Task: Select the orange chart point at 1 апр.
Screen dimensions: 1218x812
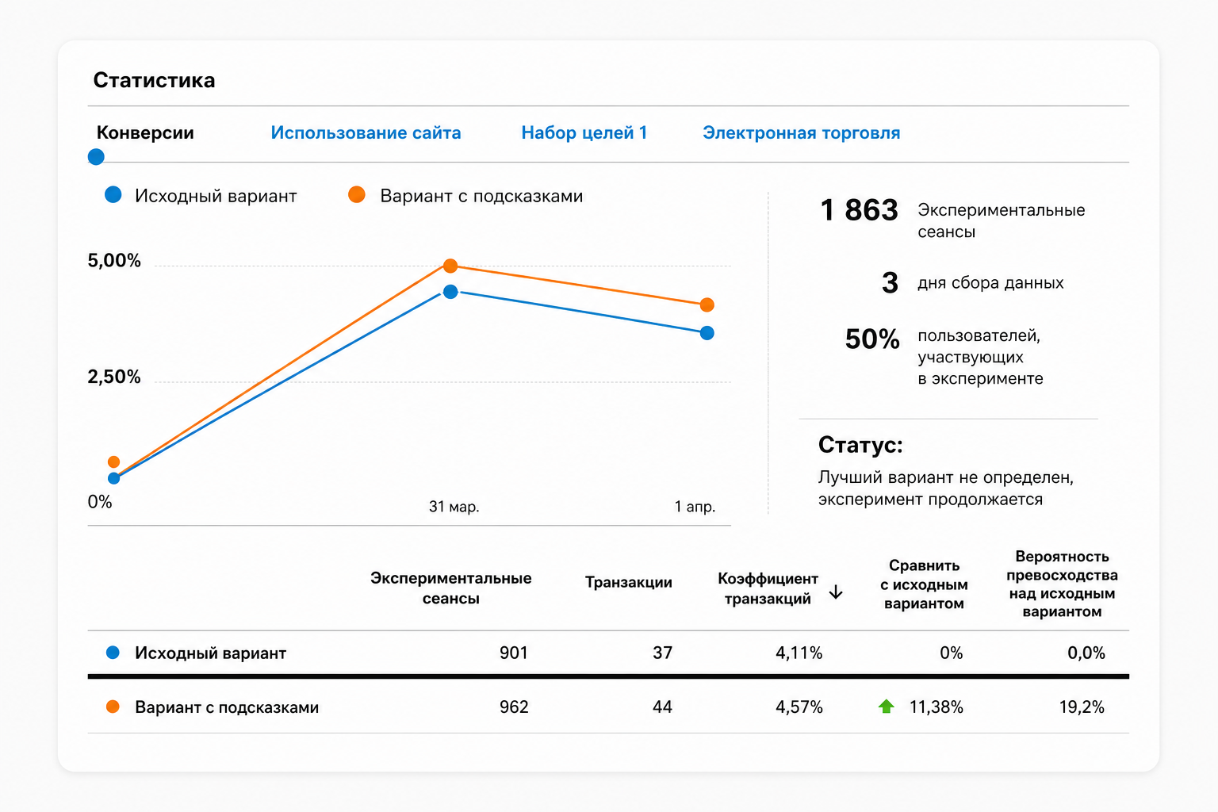Action: 707,305
